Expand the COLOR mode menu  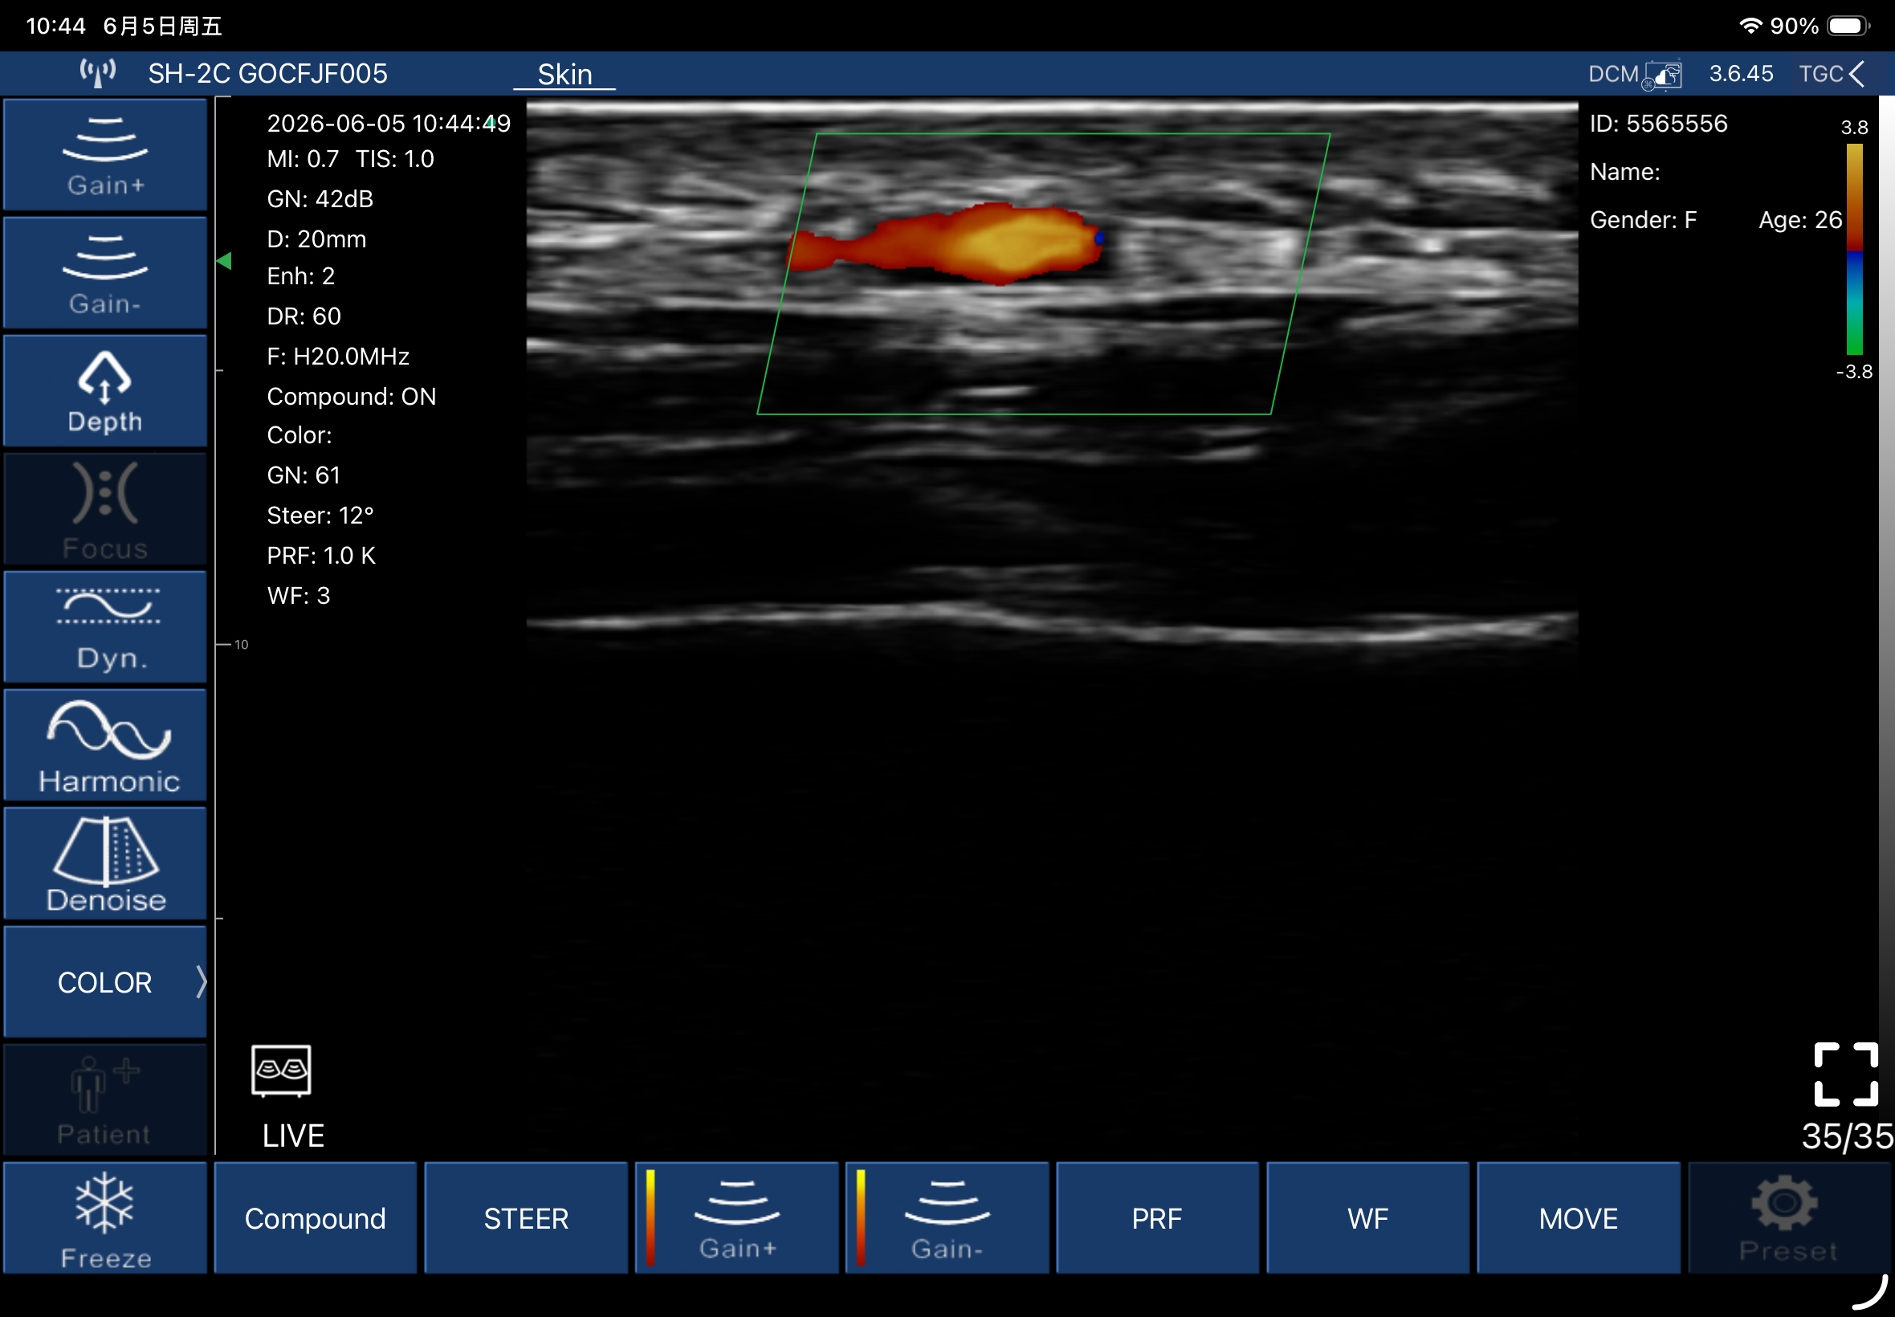[x=104, y=982]
